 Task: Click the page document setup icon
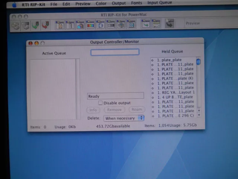point(60,25)
